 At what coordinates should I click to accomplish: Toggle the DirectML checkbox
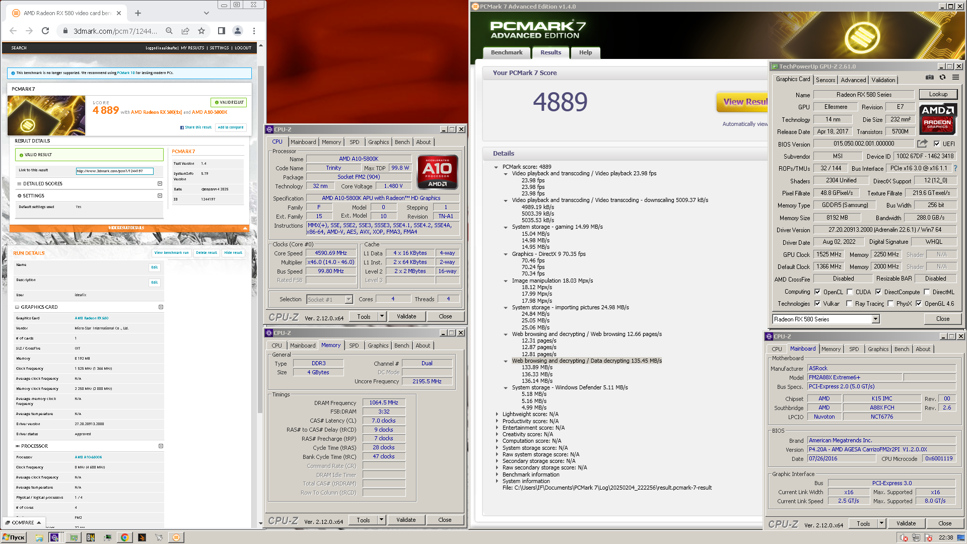(927, 292)
